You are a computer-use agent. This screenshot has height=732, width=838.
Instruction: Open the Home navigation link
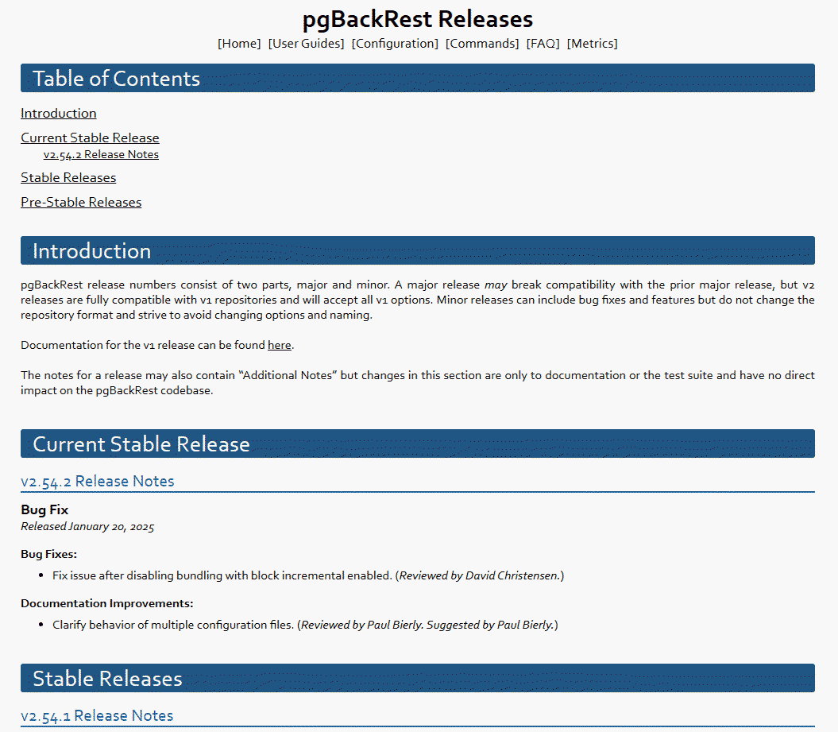(239, 44)
